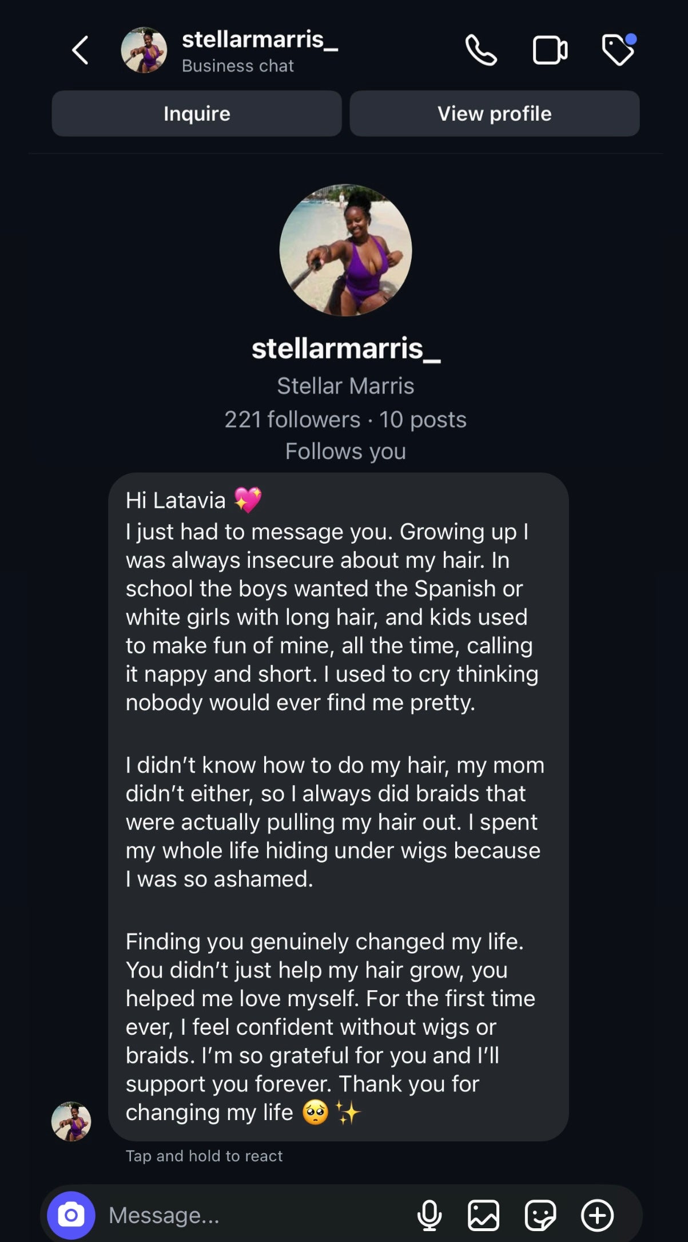688x1242 pixels.
Task: Open the label tag icon
Action: (618, 50)
